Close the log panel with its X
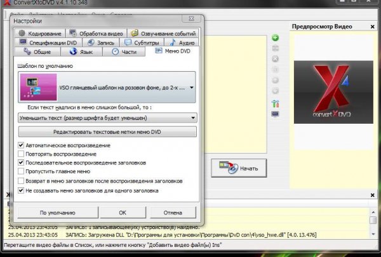The height and width of the screenshot is (257, 381). [x=373, y=195]
